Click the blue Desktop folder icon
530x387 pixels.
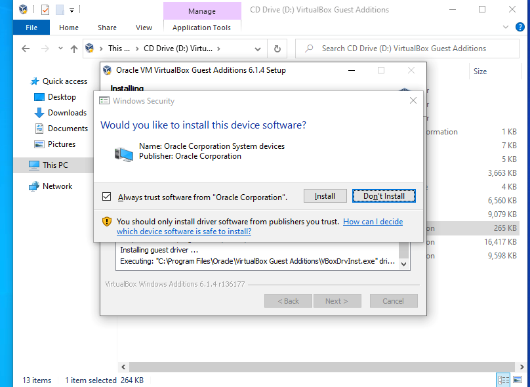pos(39,97)
